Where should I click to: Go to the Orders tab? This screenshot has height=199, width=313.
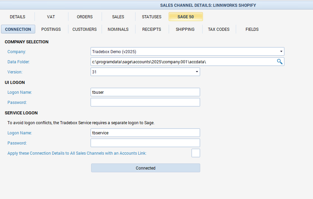[85, 17]
